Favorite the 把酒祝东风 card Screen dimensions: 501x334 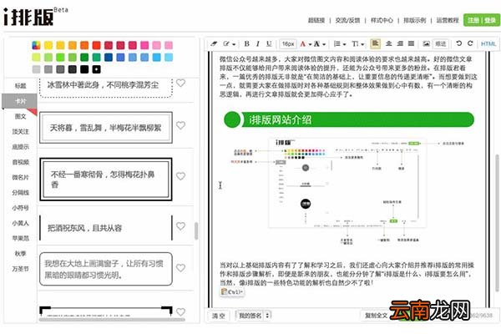181,226
